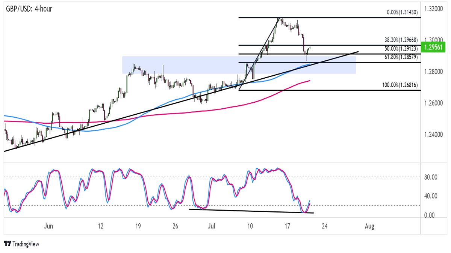The width and height of the screenshot is (451, 253).
Task: Click the 1.24000 price scale label
Action: coord(435,134)
